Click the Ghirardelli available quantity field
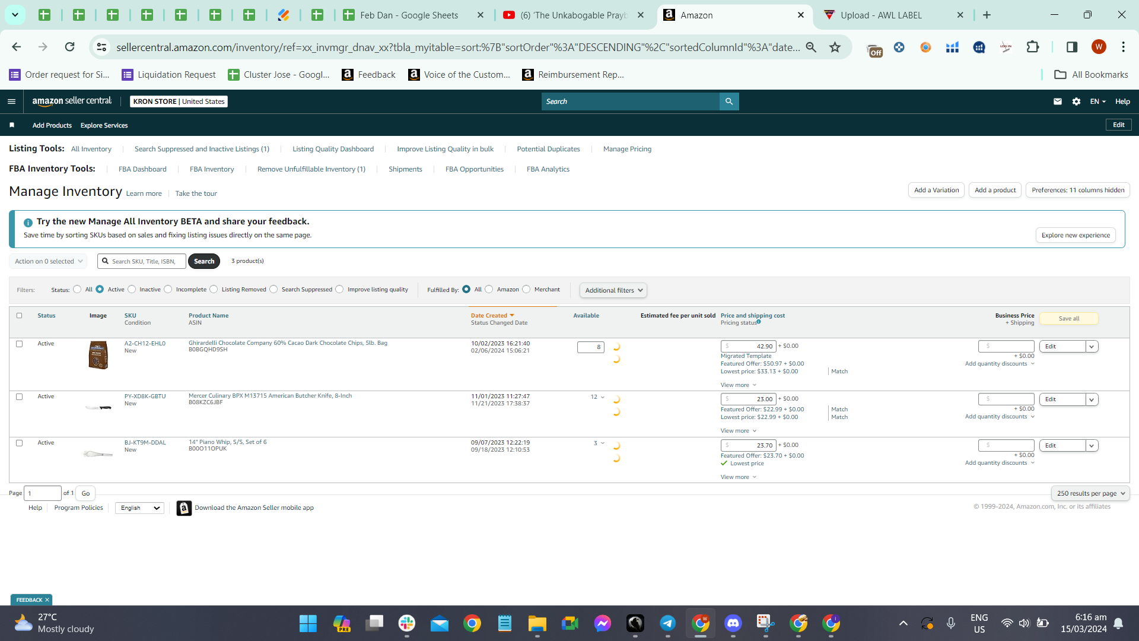The image size is (1139, 641). click(590, 347)
